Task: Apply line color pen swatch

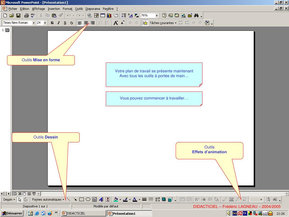Action: pos(125,199)
